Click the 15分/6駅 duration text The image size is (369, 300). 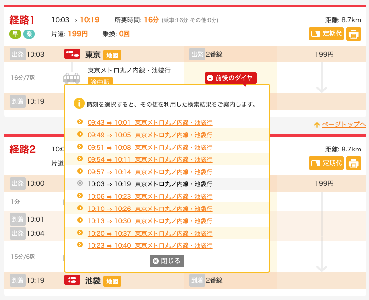pyautogui.click(x=23, y=257)
